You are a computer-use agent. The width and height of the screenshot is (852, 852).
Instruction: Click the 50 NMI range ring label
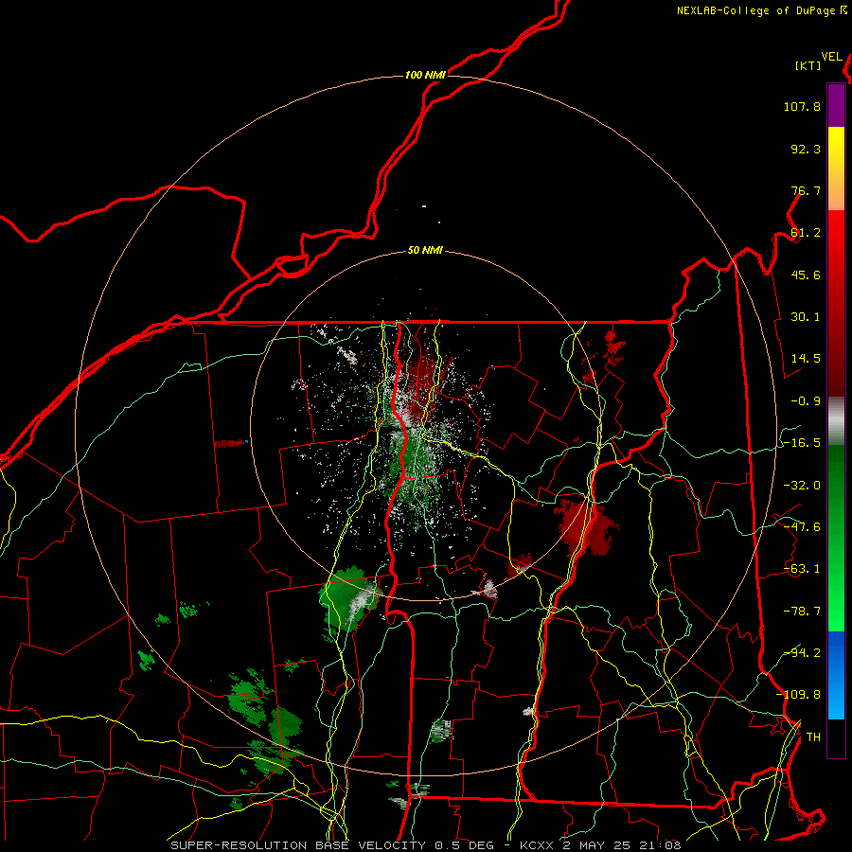425,251
